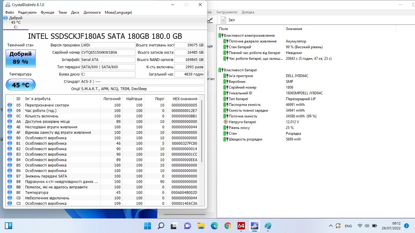Click the battery icon beside Рівень зносу
The width and height of the screenshot is (415, 233).
(225, 128)
